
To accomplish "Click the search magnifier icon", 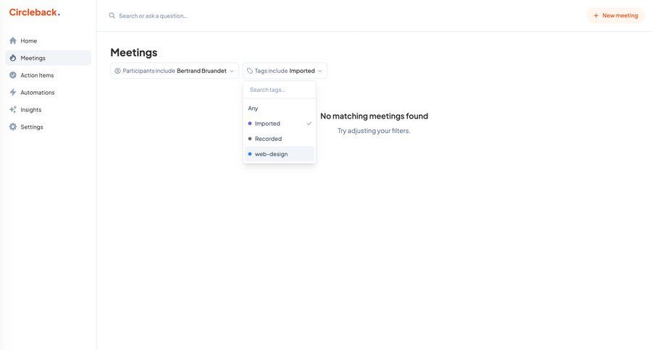I will click(x=112, y=15).
